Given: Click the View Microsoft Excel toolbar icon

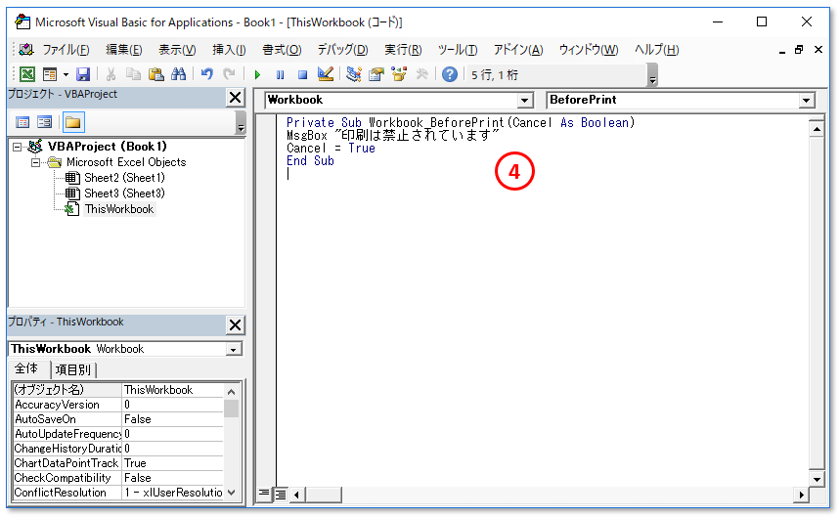Looking at the screenshot, I should pyautogui.click(x=26, y=74).
